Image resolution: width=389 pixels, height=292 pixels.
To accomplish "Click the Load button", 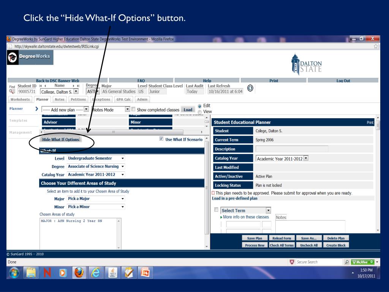I will coord(188,109).
